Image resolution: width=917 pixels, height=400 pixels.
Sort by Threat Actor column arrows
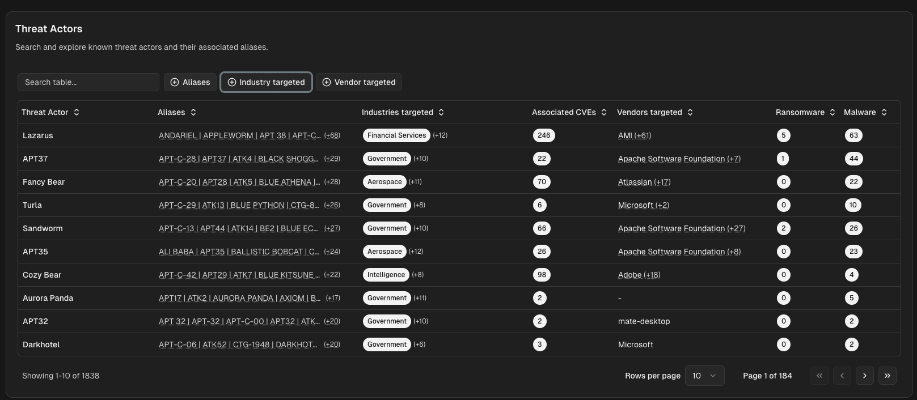pos(77,112)
